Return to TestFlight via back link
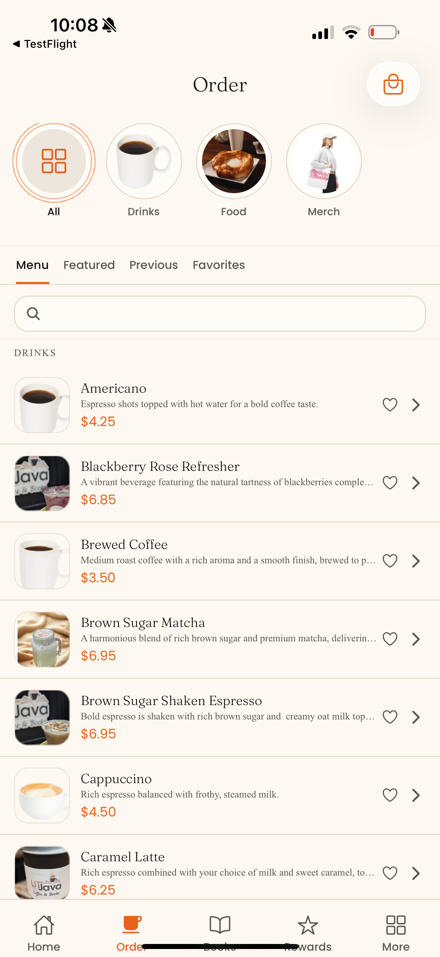This screenshot has height=957, width=440. point(45,44)
